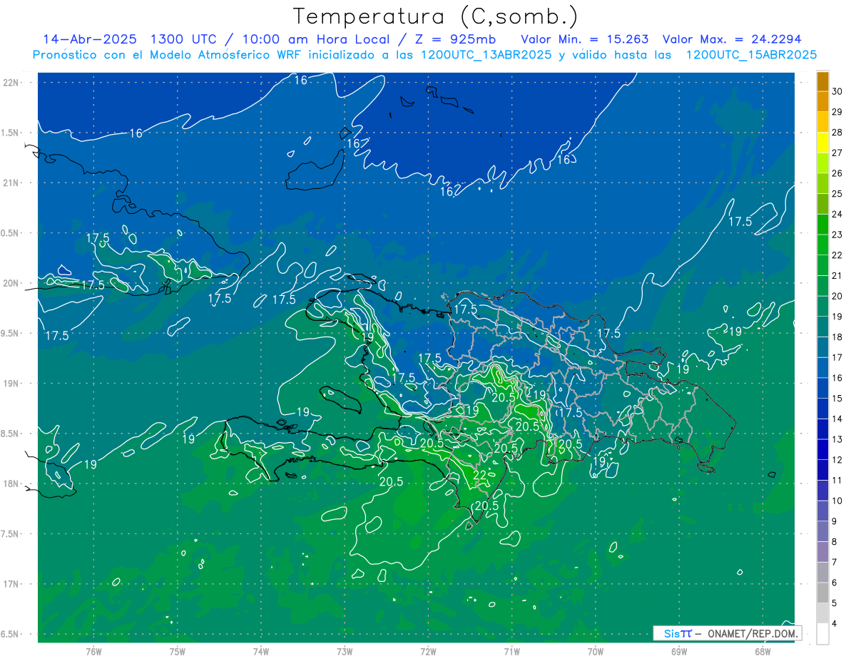
Task: Click legend value 27 on the color bar
Action: pyautogui.click(x=837, y=153)
